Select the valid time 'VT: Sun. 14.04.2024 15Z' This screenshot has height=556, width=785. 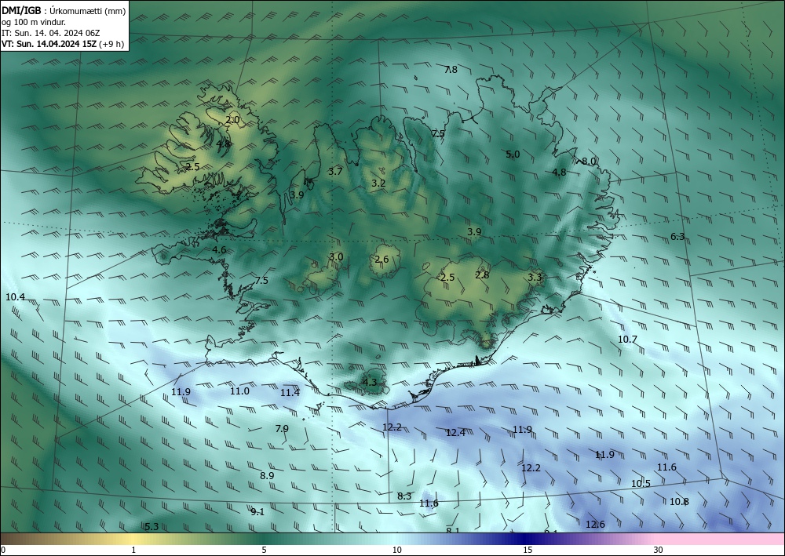point(49,44)
